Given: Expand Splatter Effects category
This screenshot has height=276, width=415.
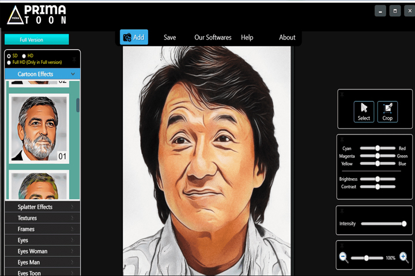Looking at the screenshot, I should pos(42,207).
